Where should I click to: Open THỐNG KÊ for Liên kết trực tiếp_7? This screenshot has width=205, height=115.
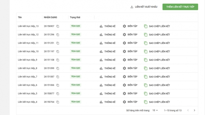pyautogui.click(x=107, y=77)
